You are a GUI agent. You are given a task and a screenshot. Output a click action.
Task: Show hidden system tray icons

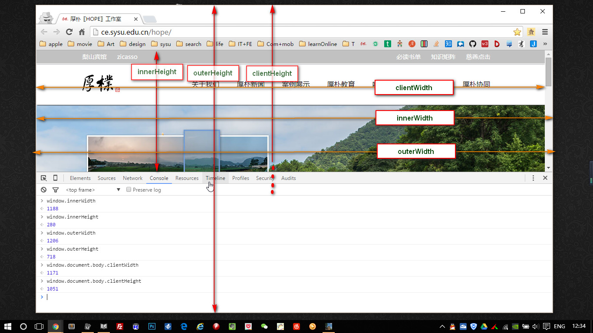pos(442,326)
